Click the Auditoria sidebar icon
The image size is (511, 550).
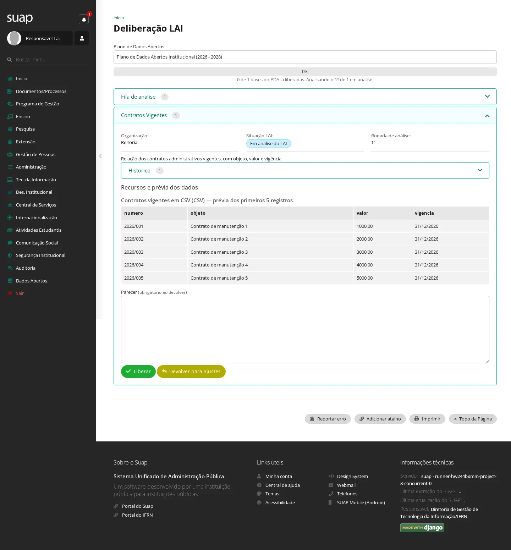10,268
